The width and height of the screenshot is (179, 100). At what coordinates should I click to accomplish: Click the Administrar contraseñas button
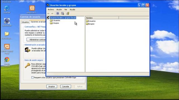click(36, 39)
